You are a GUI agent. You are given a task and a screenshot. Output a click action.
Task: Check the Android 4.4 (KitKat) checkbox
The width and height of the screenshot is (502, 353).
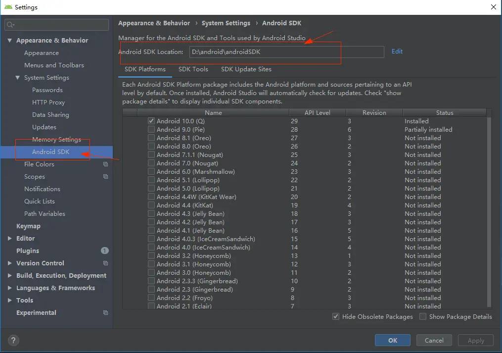pos(151,205)
